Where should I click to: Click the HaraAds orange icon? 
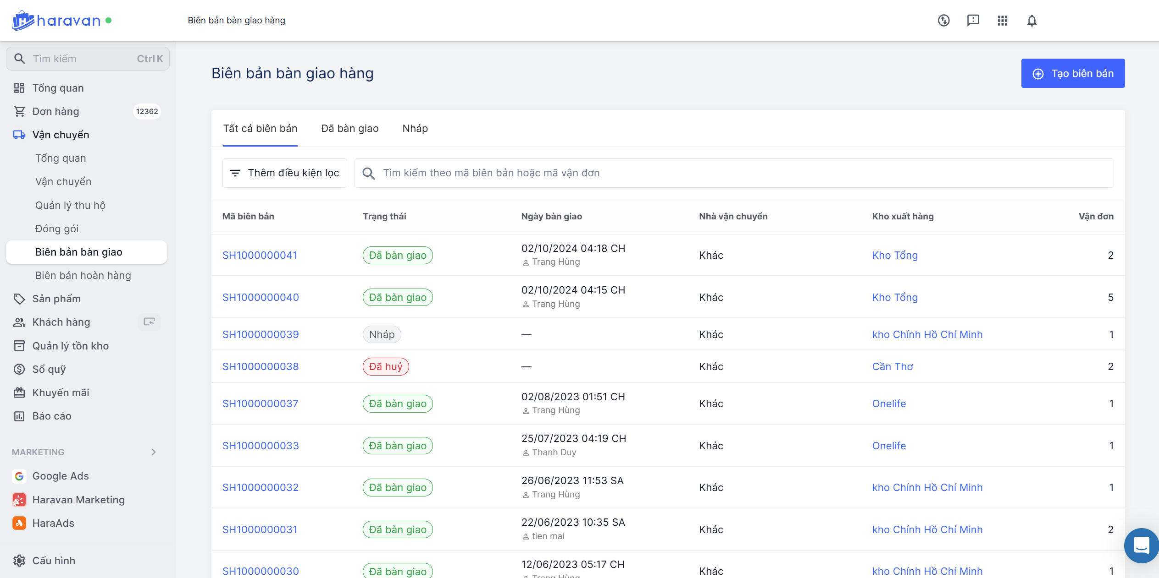19,523
